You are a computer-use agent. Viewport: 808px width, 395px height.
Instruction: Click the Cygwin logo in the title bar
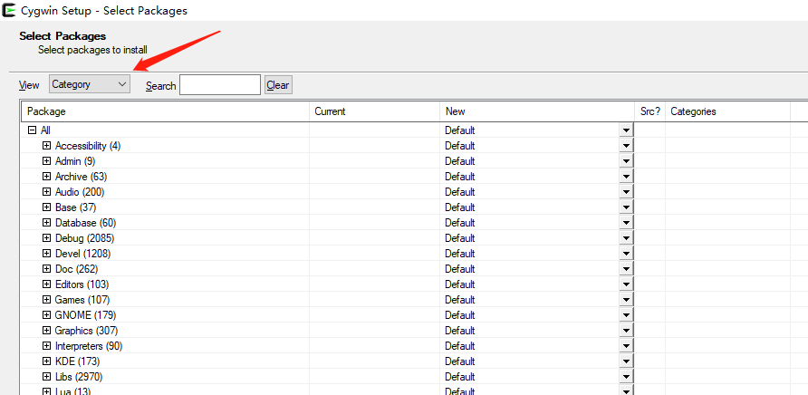9,10
